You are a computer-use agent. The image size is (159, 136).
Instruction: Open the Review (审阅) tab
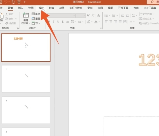[x=100, y=8]
